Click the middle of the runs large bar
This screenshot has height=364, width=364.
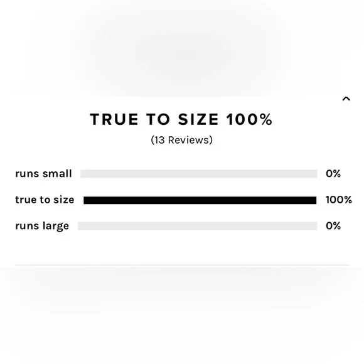coord(198,226)
